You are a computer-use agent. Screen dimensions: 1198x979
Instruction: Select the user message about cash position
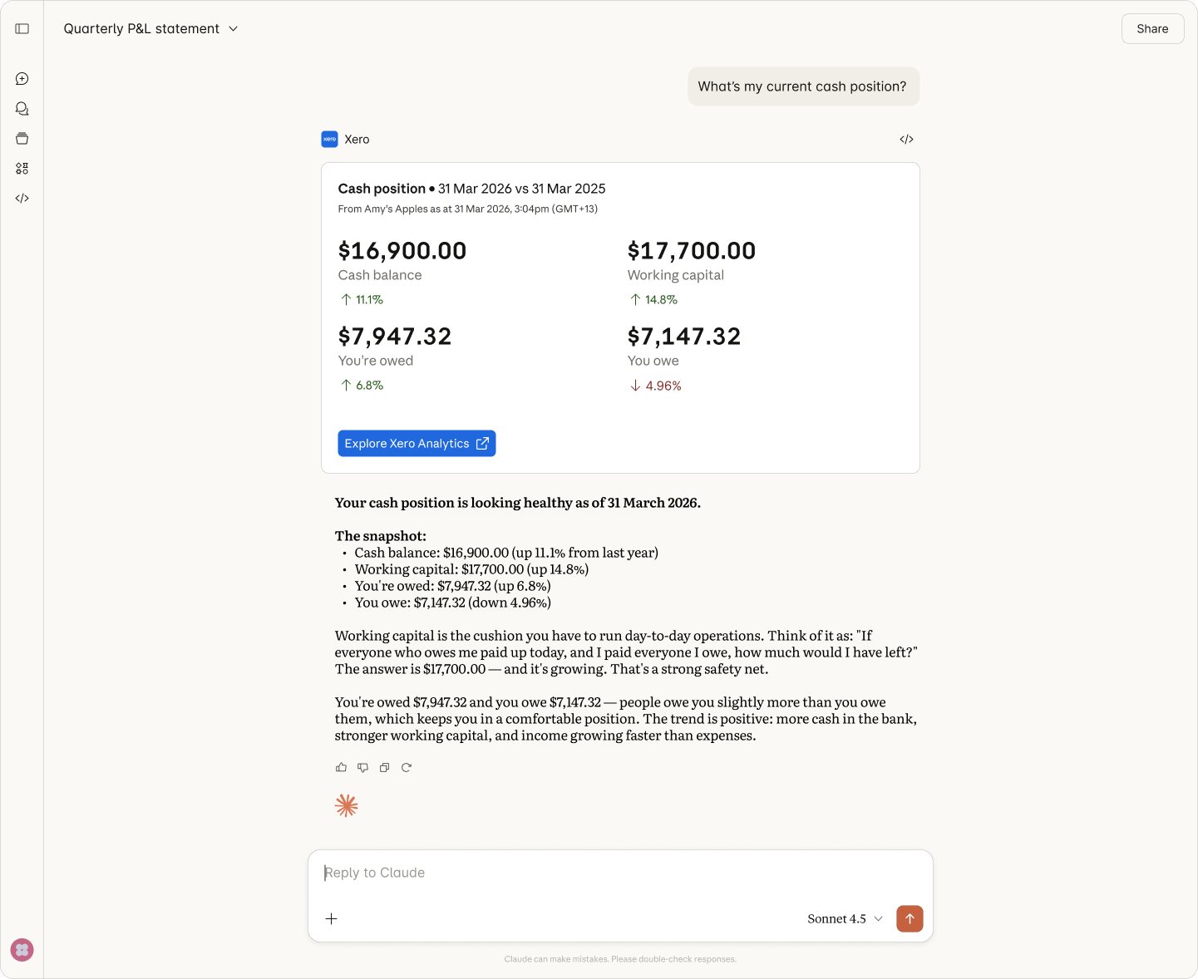pos(803,86)
